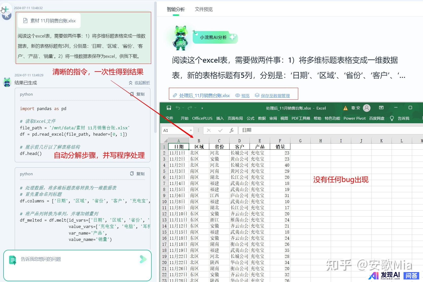Click the Excel save icon
The width and height of the screenshot is (423, 282).
click(x=169, y=108)
